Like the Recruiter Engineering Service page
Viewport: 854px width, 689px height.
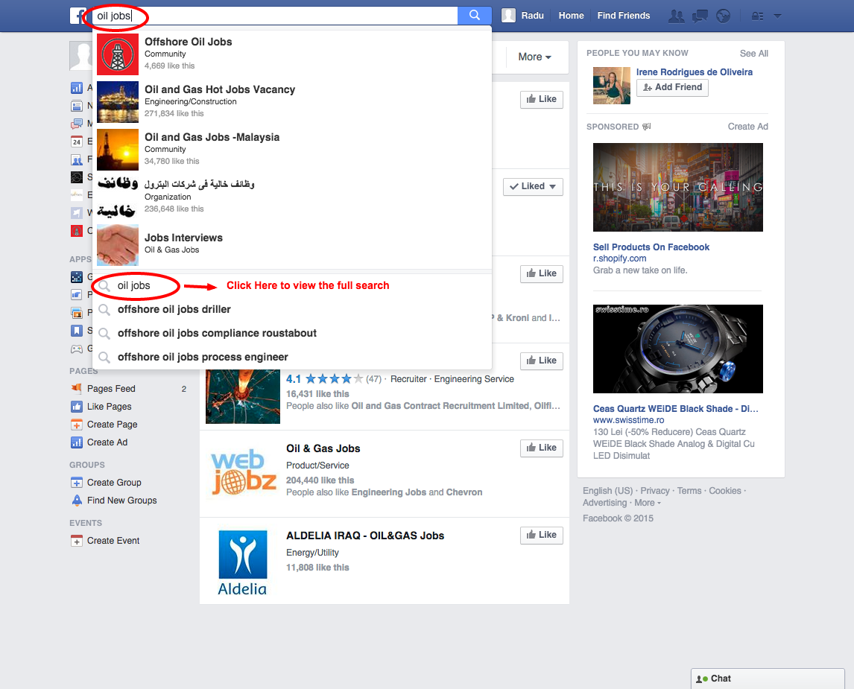pos(541,361)
